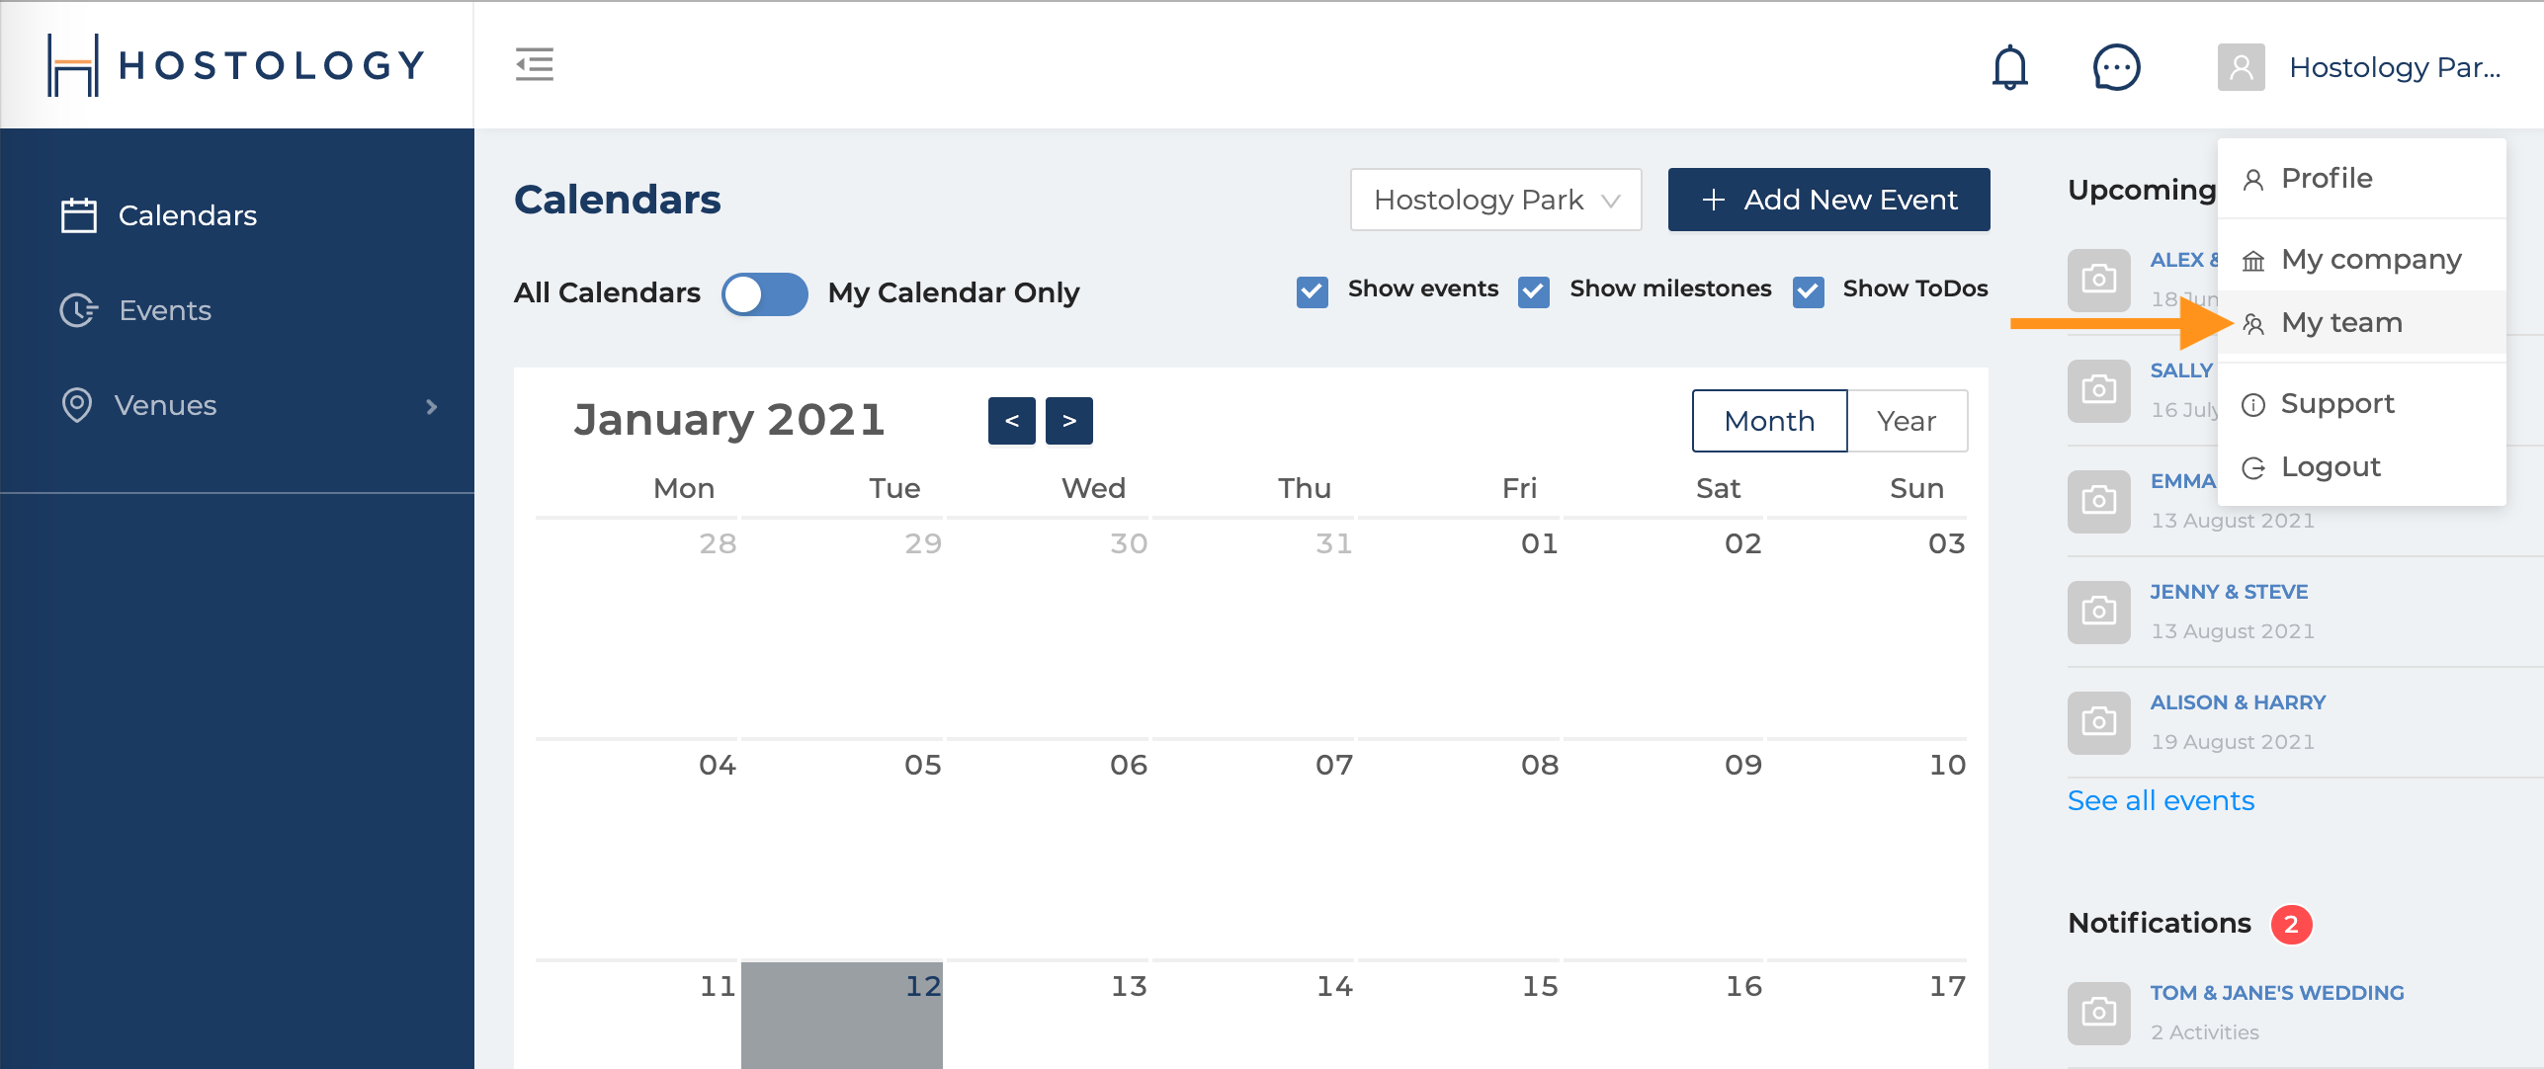Switch to Year view
Image resolution: width=2544 pixels, height=1069 pixels.
pyautogui.click(x=1907, y=421)
